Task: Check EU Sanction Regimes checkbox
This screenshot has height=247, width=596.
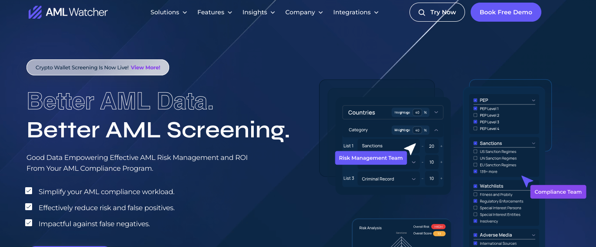Action: pos(475,165)
